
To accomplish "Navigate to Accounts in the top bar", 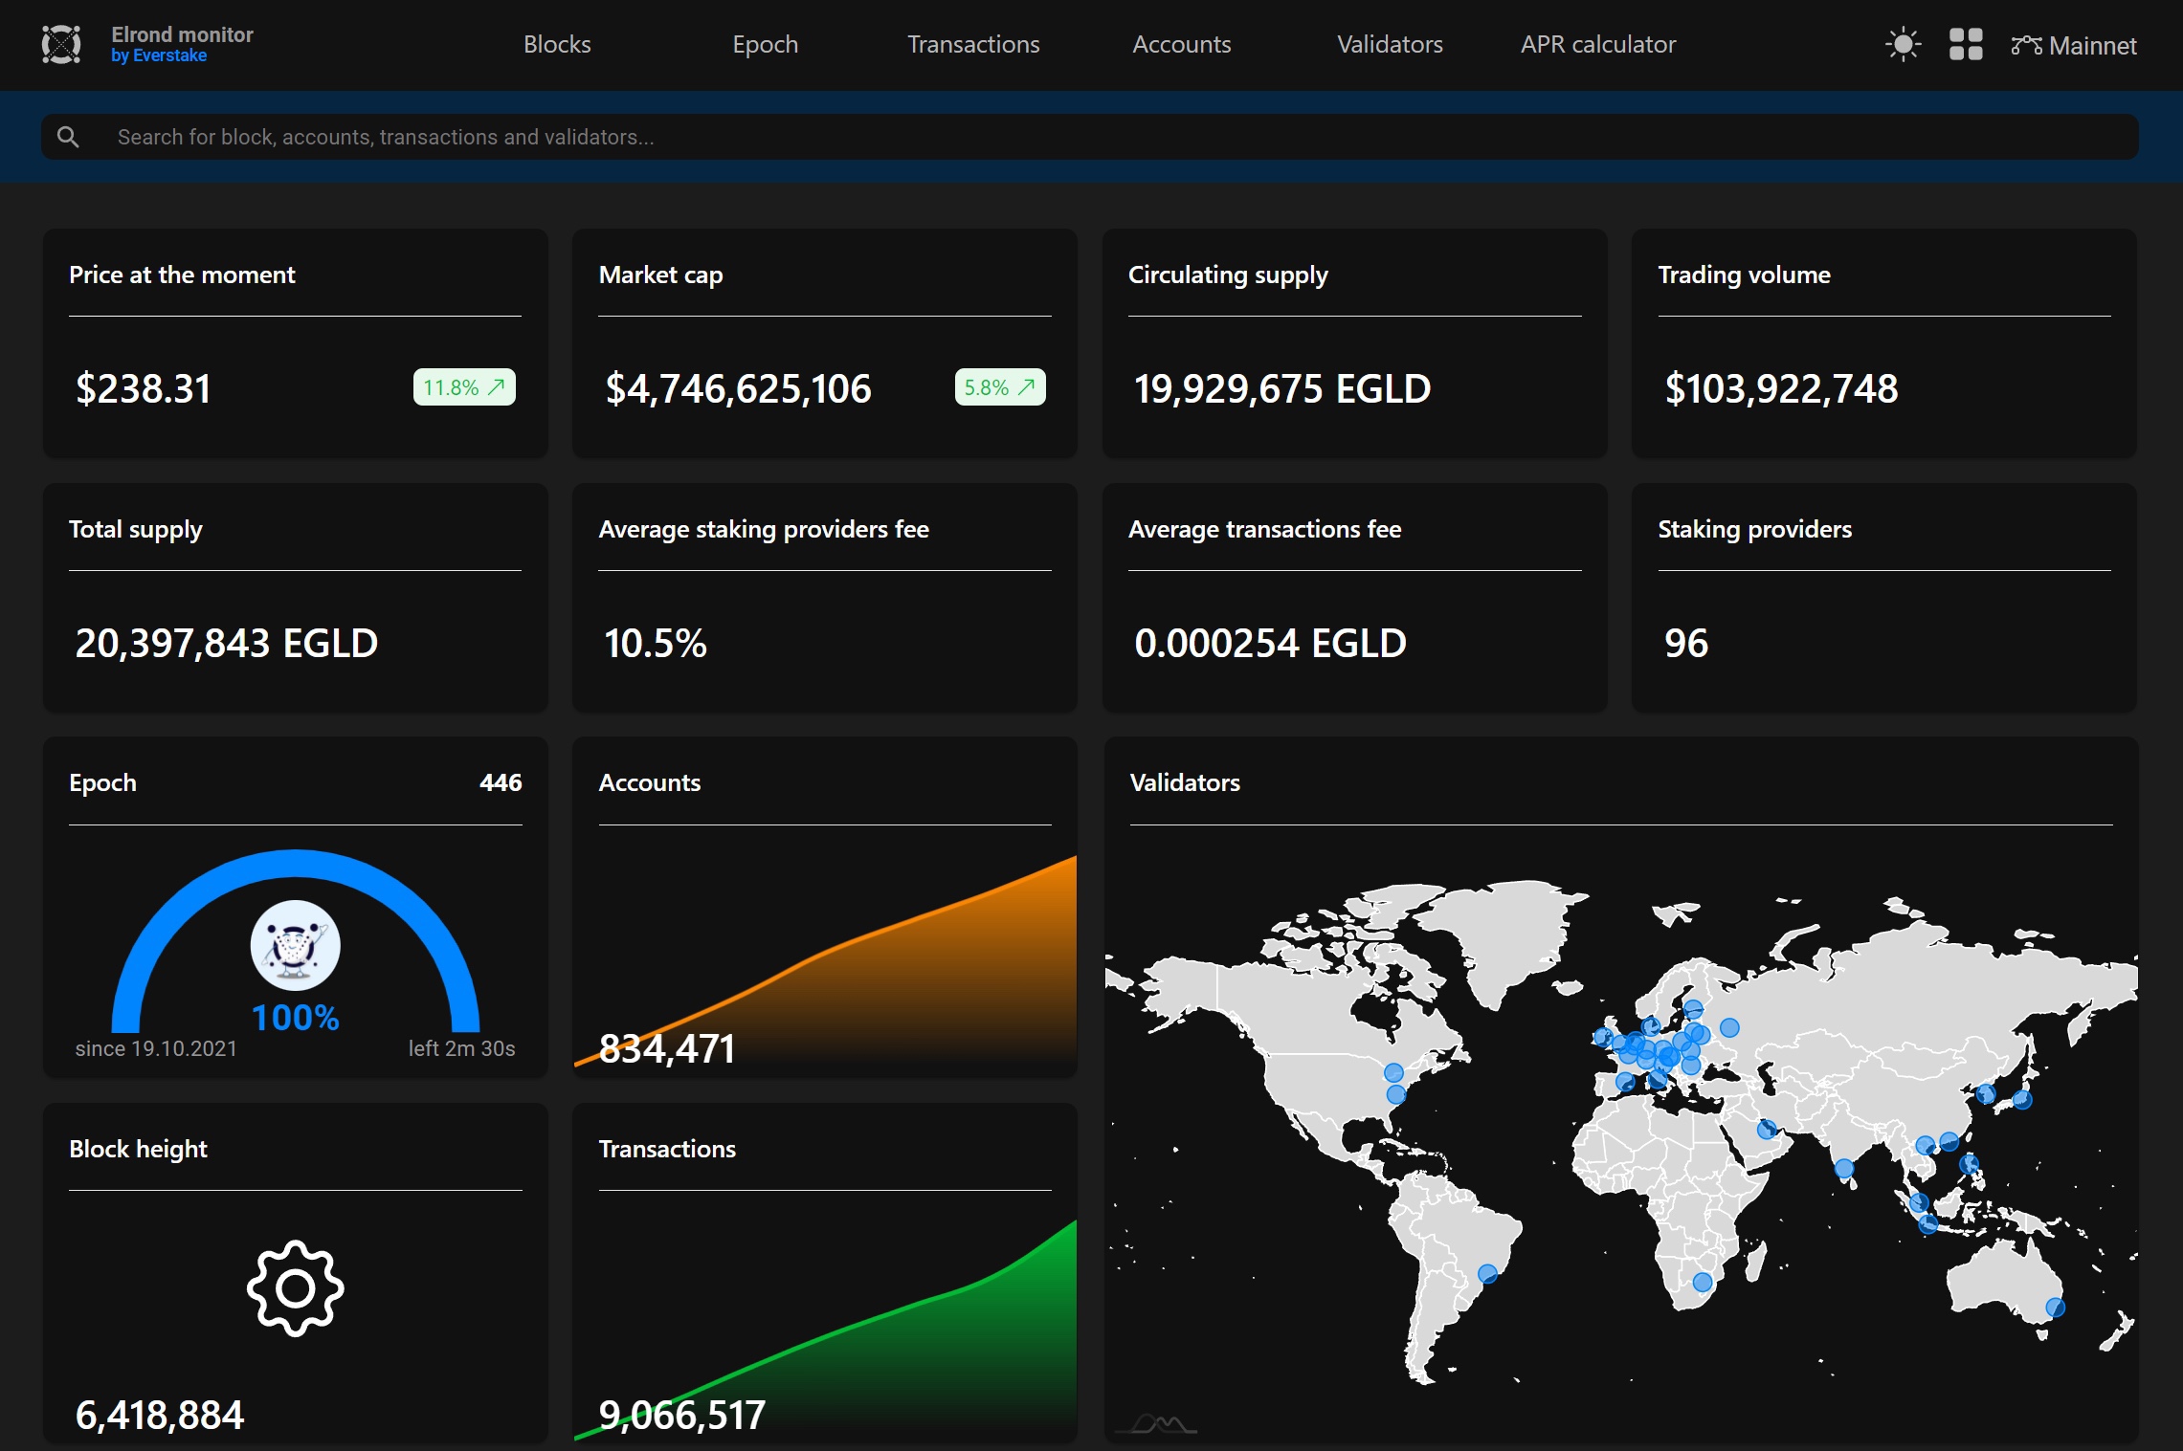I will [x=1181, y=44].
